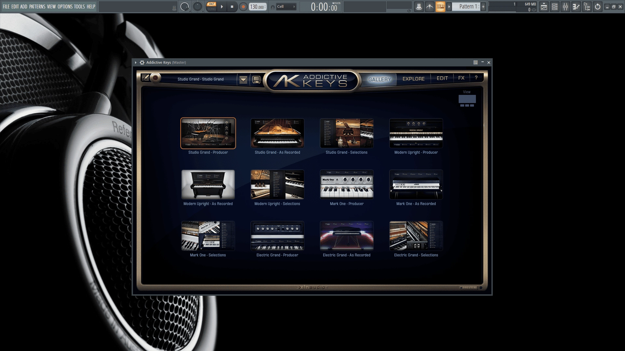This screenshot has height=351, width=625.
Task: Click the main pitch knob
Action: click(x=197, y=6)
